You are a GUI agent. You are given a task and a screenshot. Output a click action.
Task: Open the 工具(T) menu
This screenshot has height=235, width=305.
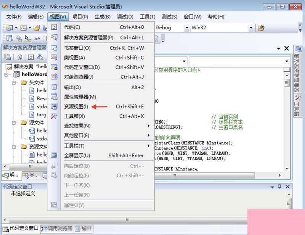(148, 17)
